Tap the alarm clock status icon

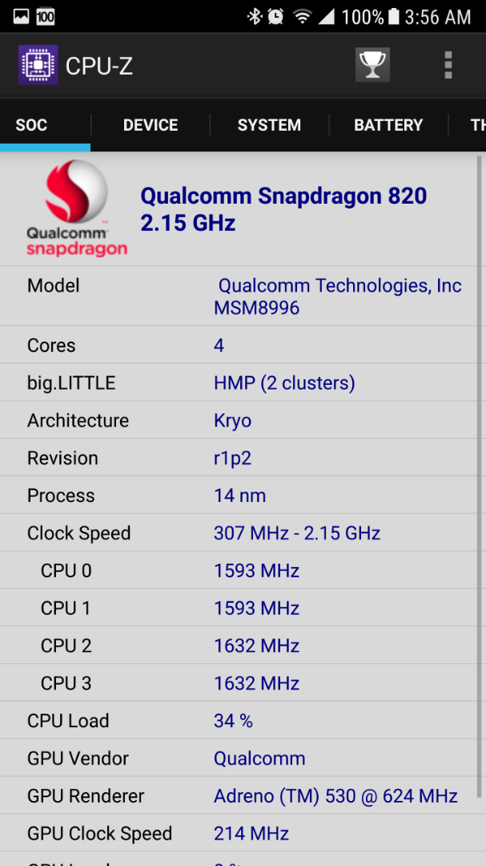tap(275, 17)
